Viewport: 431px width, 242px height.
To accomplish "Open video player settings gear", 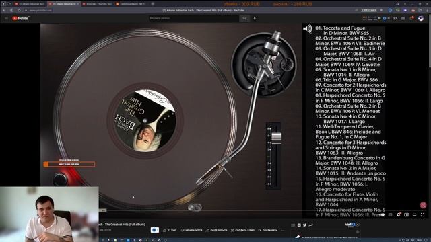I will [398, 215].
